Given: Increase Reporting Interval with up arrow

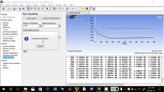Looking at the screenshot, I should (60, 25).
